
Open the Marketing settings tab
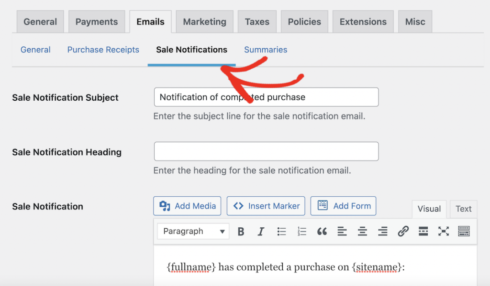coord(204,21)
